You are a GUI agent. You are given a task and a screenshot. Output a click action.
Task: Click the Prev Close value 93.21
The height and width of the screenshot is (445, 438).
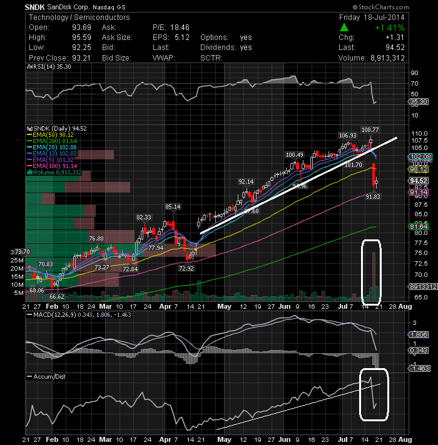(x=81, y=58)
